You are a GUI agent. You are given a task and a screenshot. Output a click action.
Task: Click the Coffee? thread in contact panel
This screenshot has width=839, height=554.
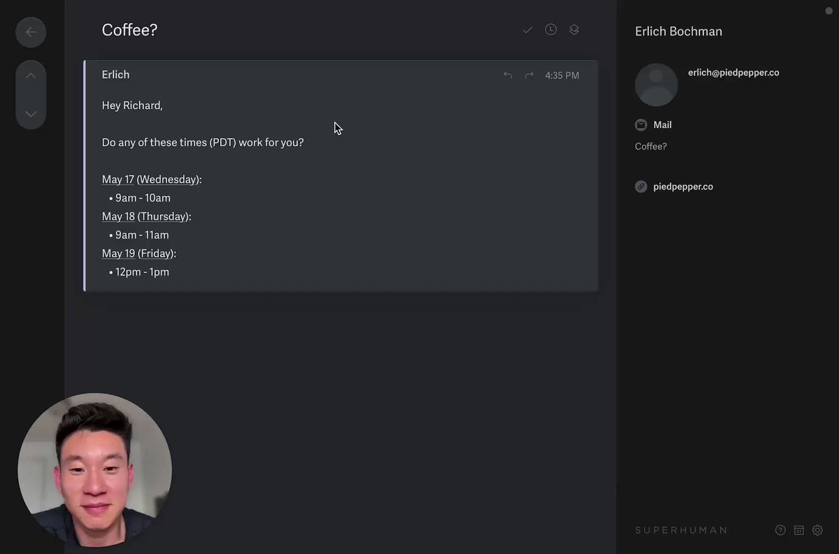651,147
